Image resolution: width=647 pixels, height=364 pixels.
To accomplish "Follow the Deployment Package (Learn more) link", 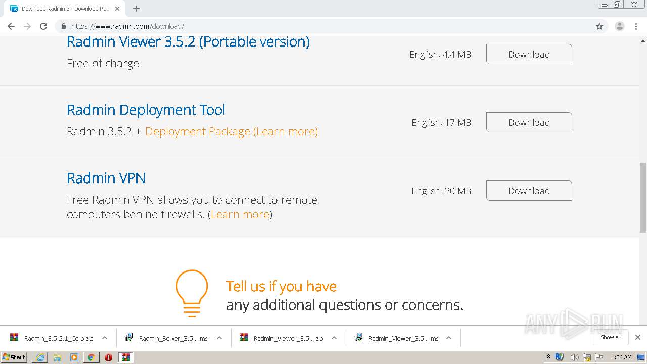I will (x=232, y=131).
